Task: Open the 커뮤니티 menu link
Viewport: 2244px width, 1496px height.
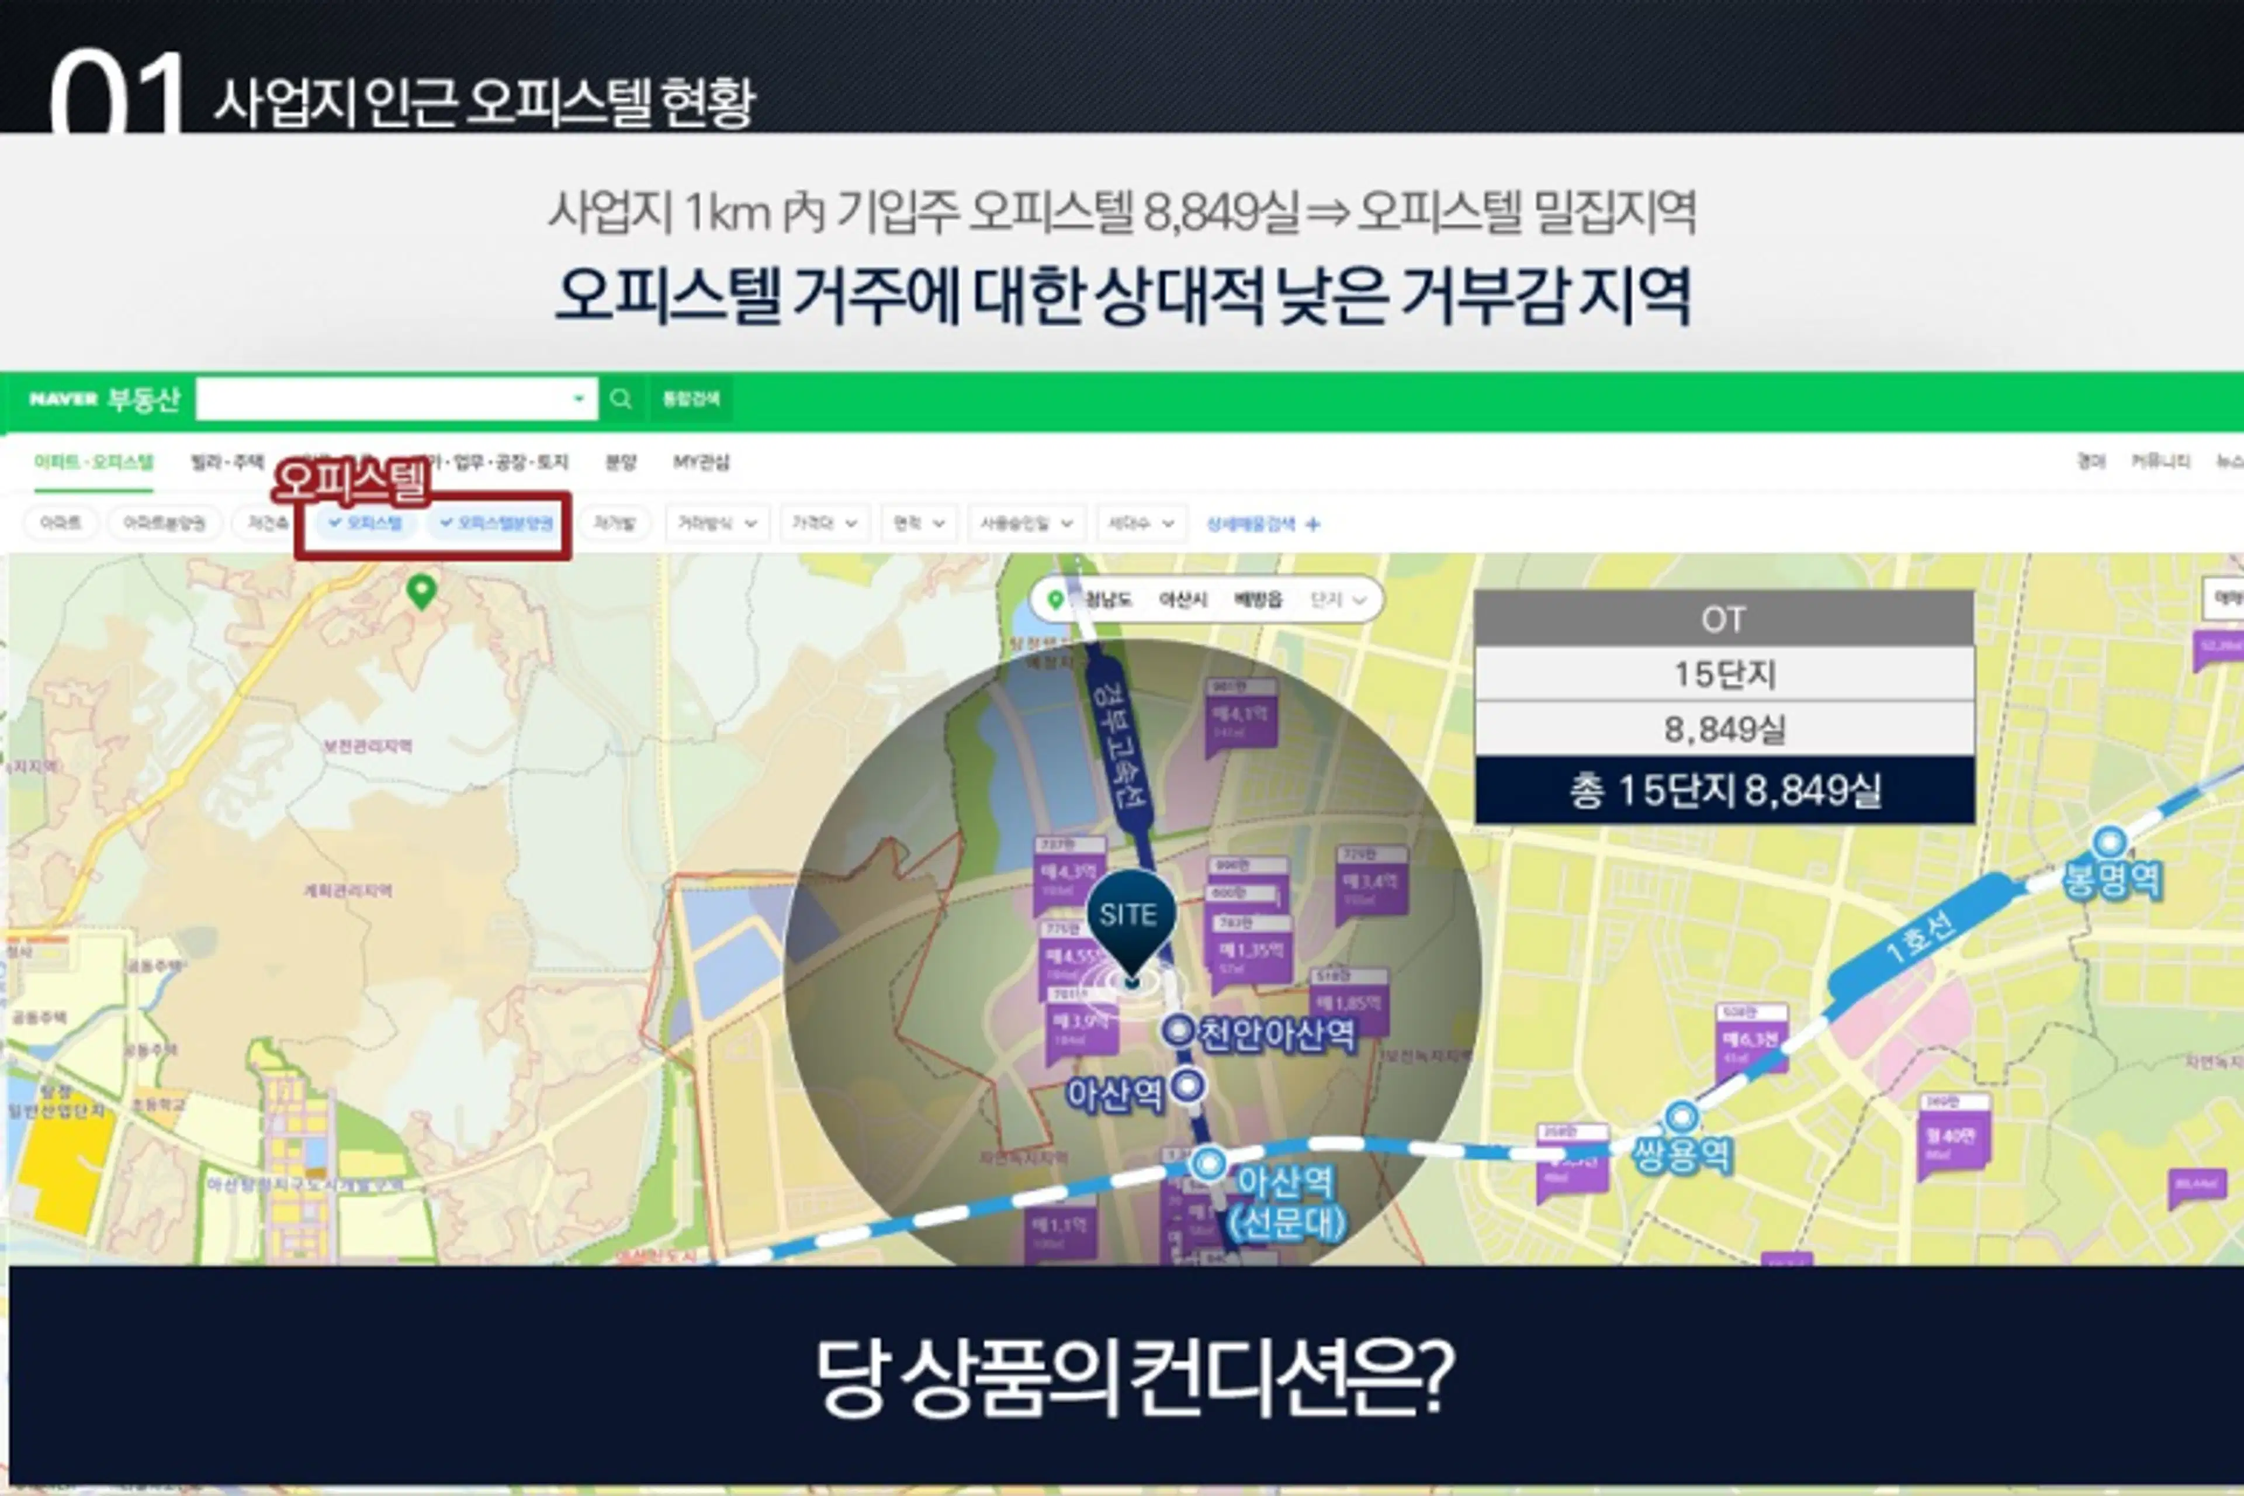Action: coord(2160,461)
